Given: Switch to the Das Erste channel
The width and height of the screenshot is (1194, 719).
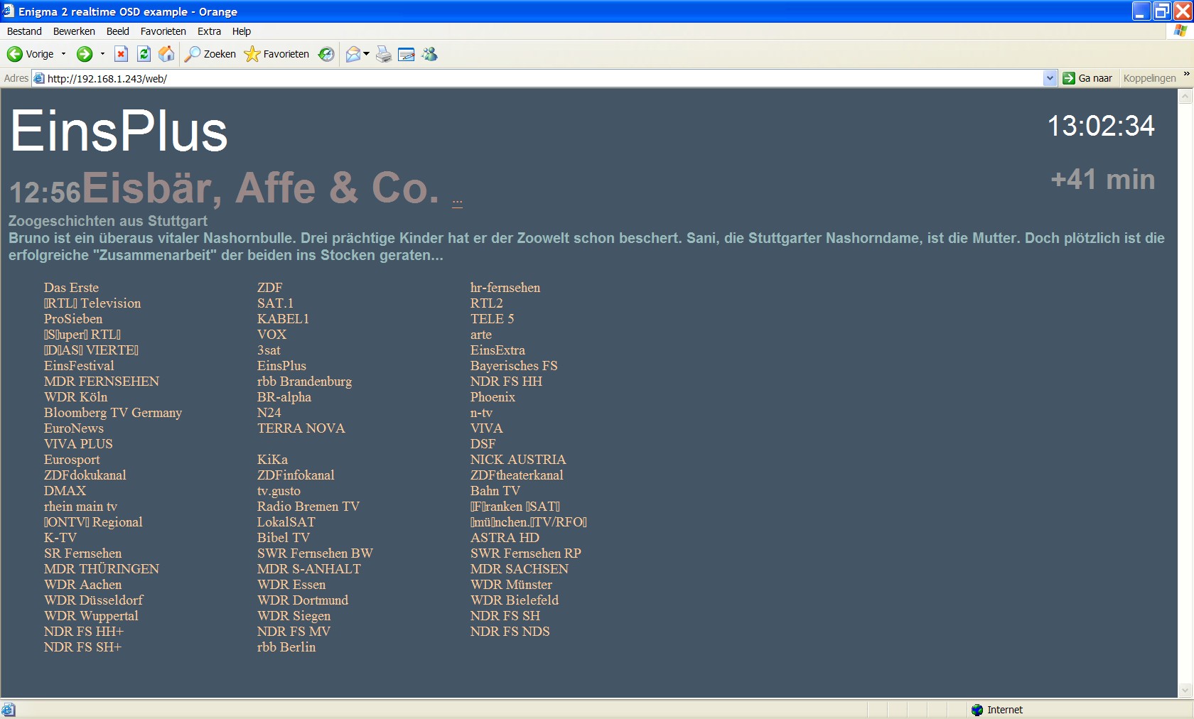Looking at the screenshot, I should pyautogui.click(x=71, y=288).
